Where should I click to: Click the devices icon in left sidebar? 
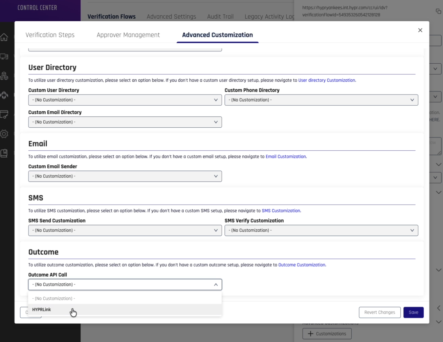[x=4, y=57]
